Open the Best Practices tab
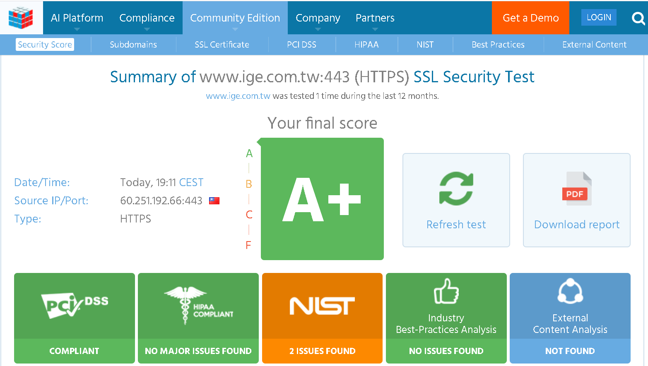The image size is (648, 366). (x=498, y=45)
